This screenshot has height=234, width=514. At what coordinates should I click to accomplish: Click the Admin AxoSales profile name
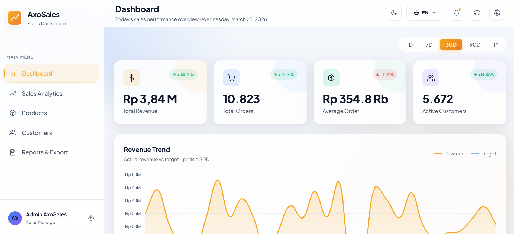click(46, 214)
